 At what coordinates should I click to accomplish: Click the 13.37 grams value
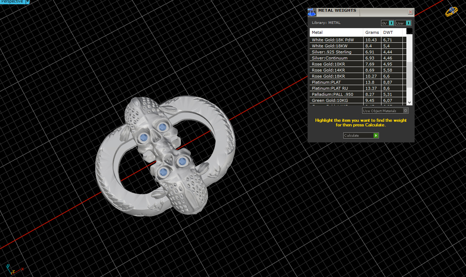(370, 88)
